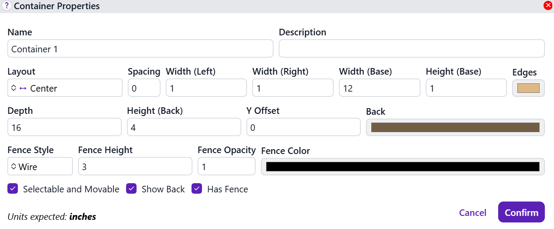554x229 pixels.
Task: Click the Y Offset input field
Action: (303, 127)
